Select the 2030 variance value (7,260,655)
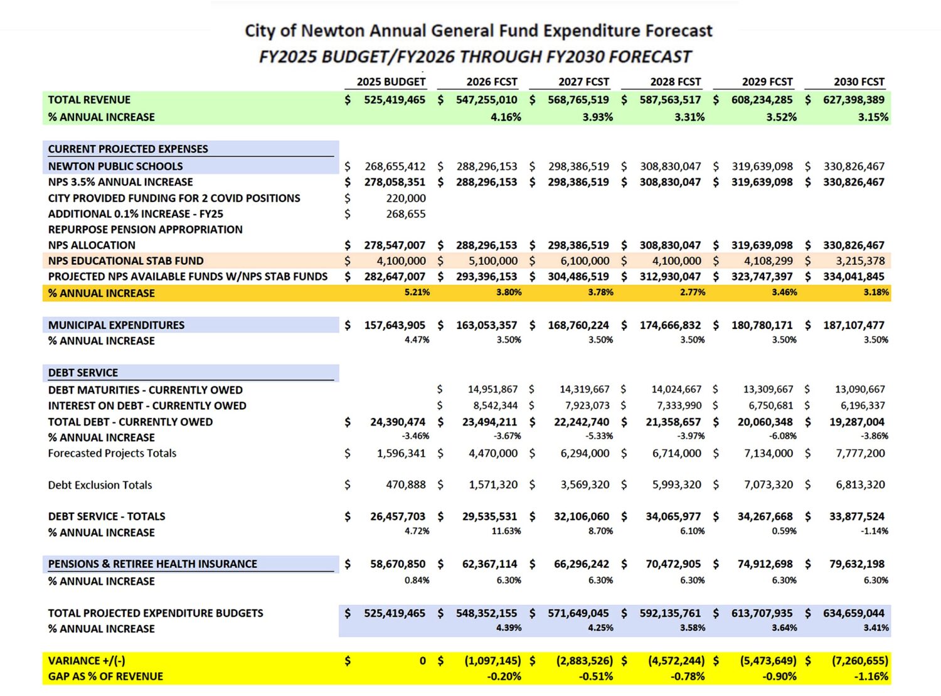941x696 pixels. coord(859,661)
